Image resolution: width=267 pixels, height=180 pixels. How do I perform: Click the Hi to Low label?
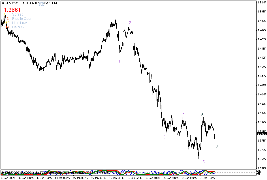pyautogui.click(x=20, y=23)
